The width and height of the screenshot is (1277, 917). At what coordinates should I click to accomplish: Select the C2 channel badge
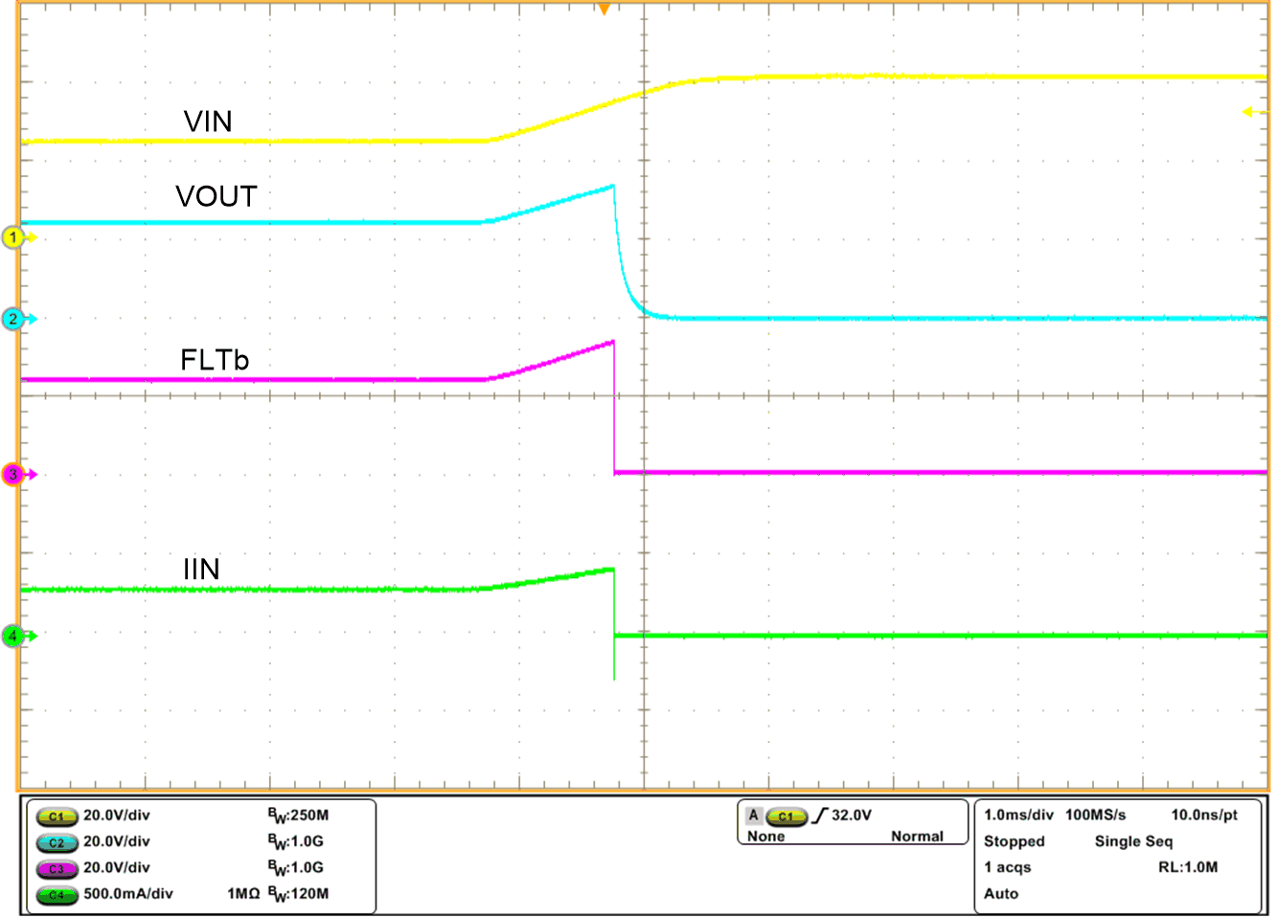[55, 843]
